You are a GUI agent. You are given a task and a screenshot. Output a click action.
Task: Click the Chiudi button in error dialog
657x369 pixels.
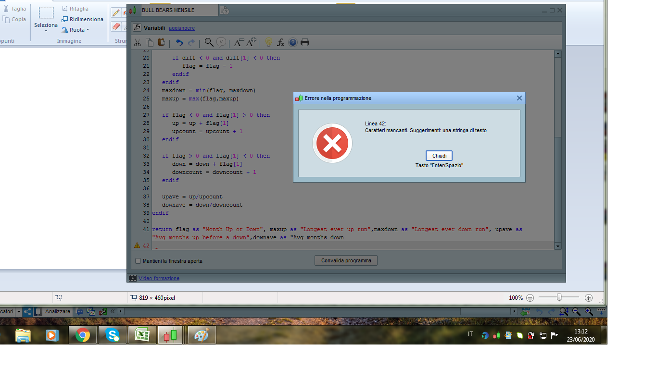pos(439,156)
